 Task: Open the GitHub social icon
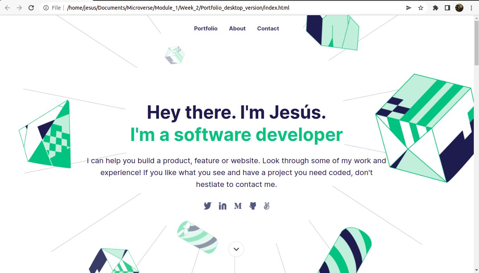[x=253, y=206]
